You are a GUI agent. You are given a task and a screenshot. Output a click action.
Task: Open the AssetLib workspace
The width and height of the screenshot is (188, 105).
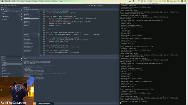tap(100, 6)
